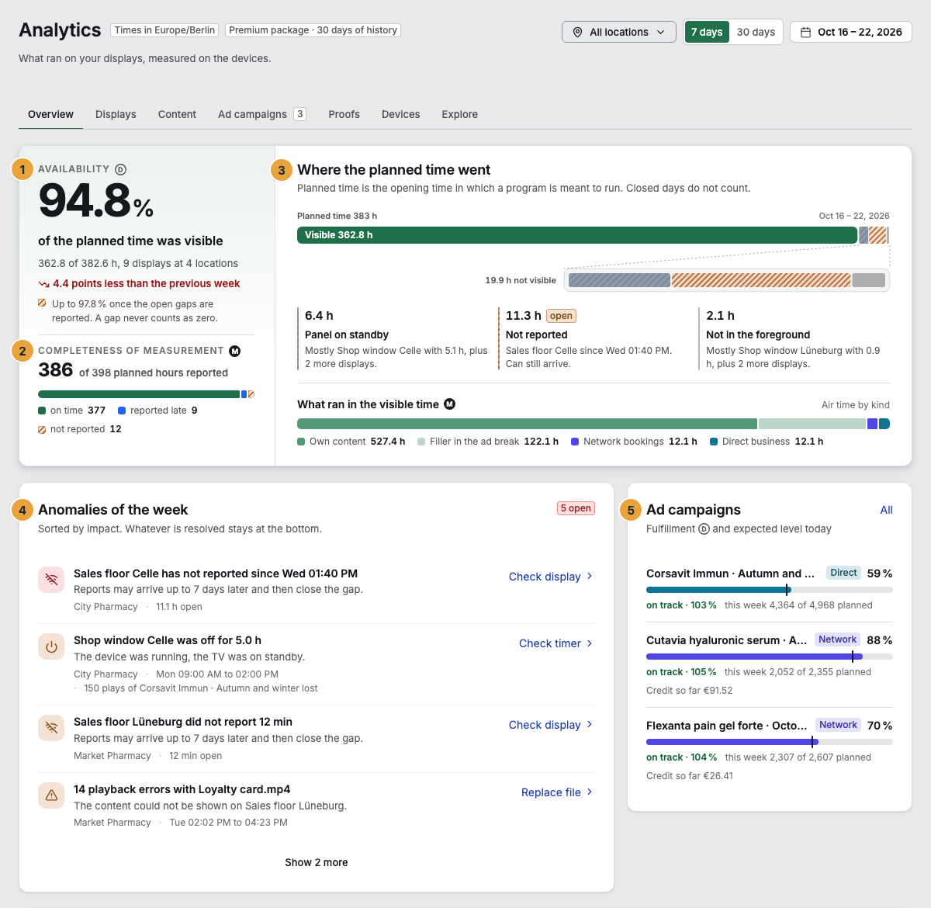
Task: Click Check display for Sales floor Lüneburg
Action: click(x=551, y=725)
